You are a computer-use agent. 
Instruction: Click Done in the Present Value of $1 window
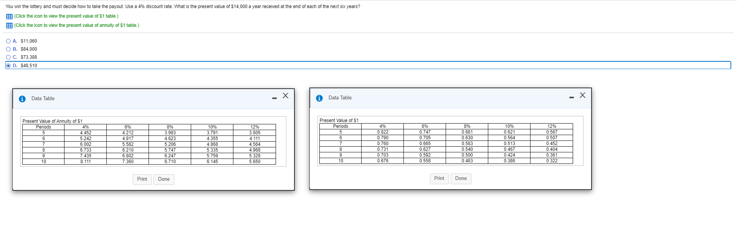[461, 178]
